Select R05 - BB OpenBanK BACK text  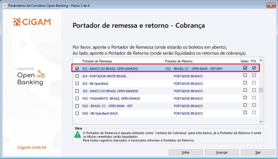[x=100, y=113]
